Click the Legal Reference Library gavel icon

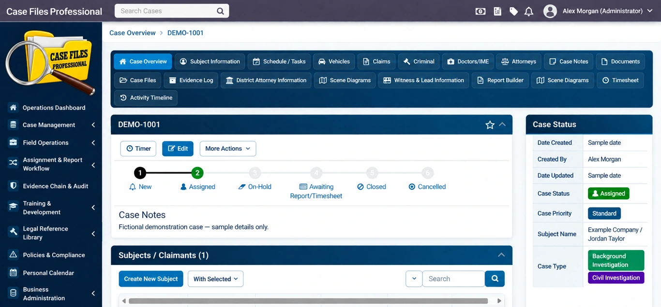[x=14, y=232]
